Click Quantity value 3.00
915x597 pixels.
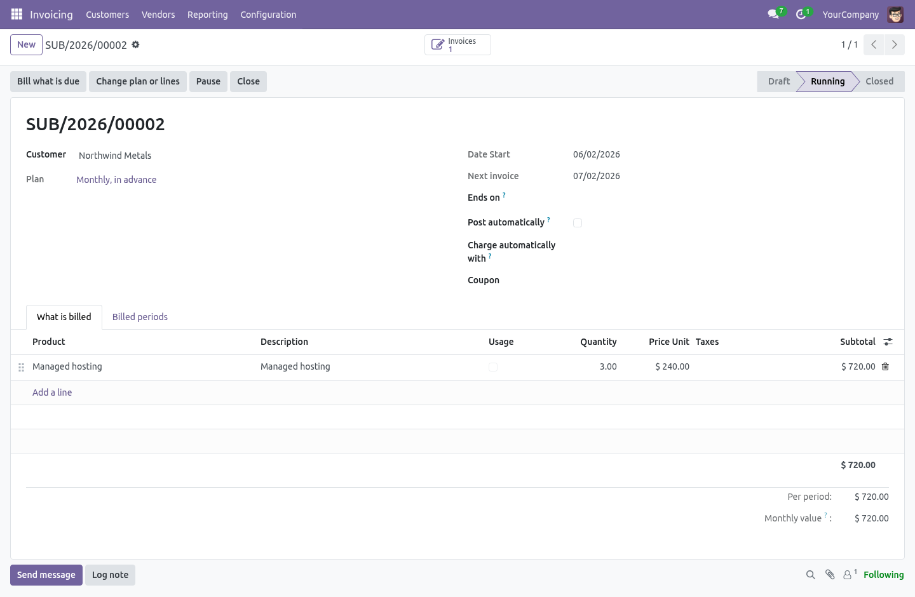608,366
